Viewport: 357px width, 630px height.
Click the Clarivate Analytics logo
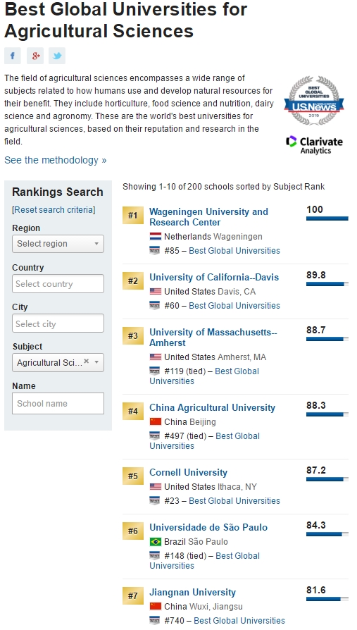pyautogui.click(x=315, y=145)
